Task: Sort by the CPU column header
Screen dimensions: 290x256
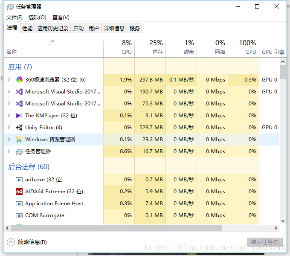Action: (x=119, y=48)
